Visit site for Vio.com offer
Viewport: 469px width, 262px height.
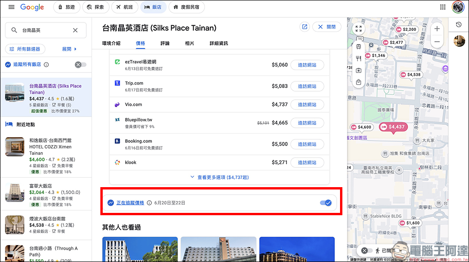pos(307,105)
